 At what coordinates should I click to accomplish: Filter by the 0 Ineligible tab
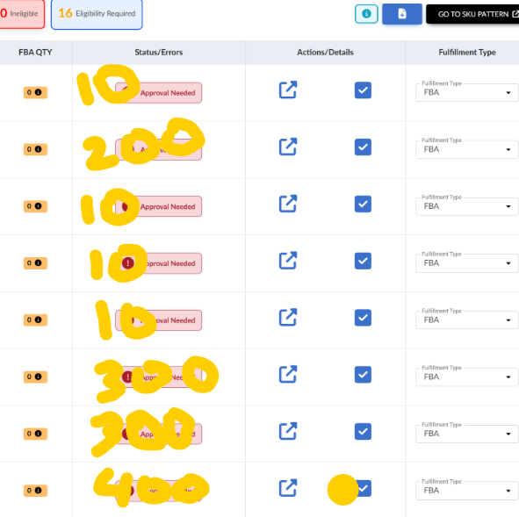(22, 14)
